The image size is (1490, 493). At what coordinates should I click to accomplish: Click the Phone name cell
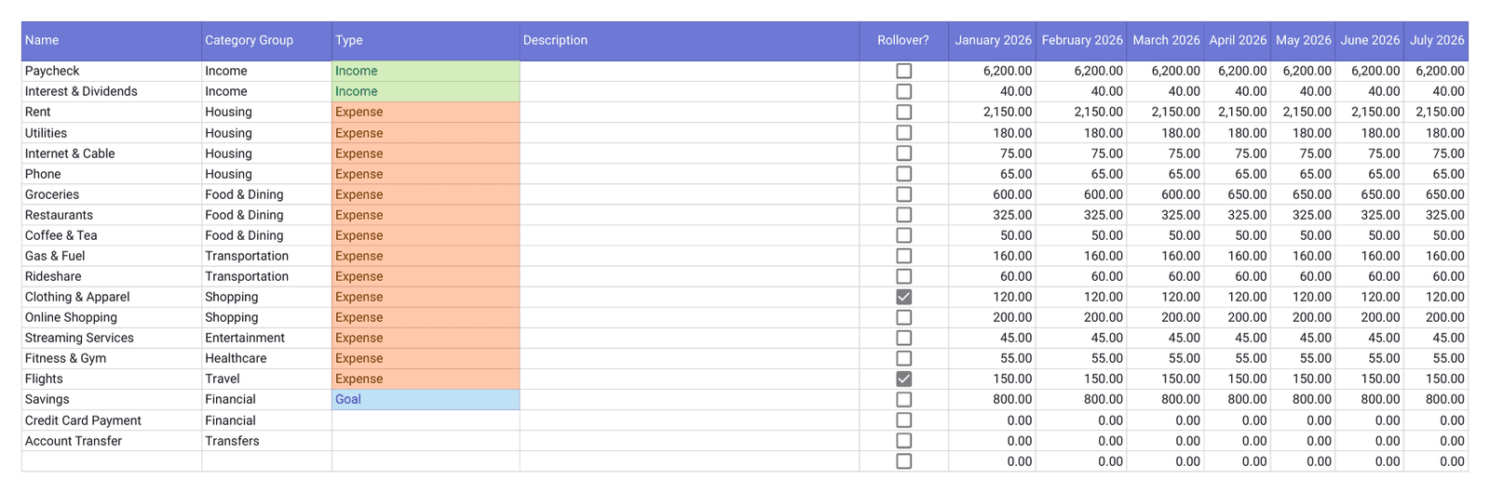click(112, 174)
